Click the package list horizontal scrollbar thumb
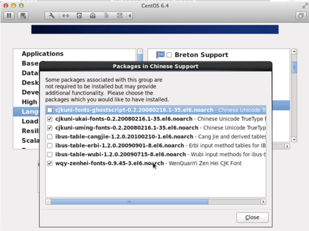 coord(129,201)
